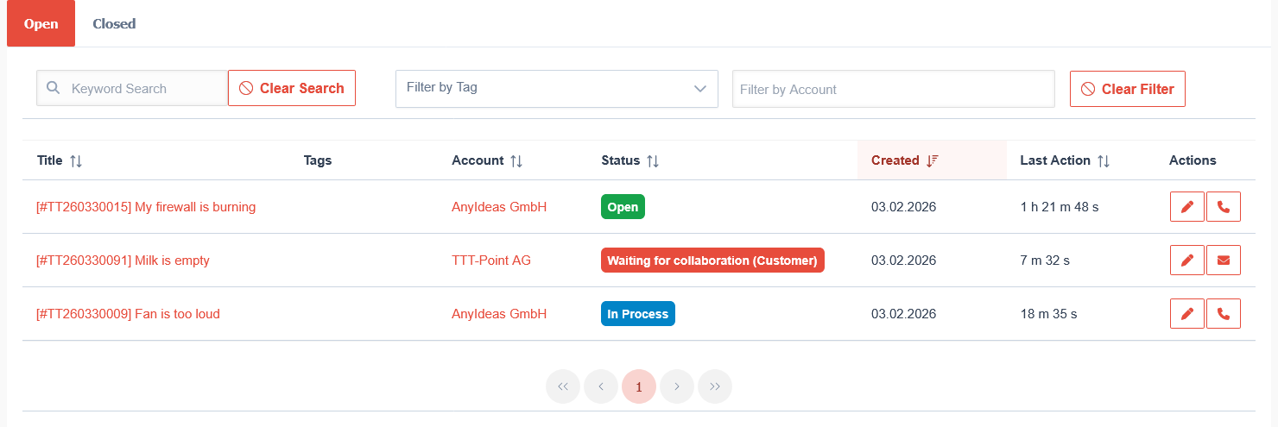Expand the Filter by Tag dropdown
The height and width of the screenshot is (427, 1278).
click(556, 89)
